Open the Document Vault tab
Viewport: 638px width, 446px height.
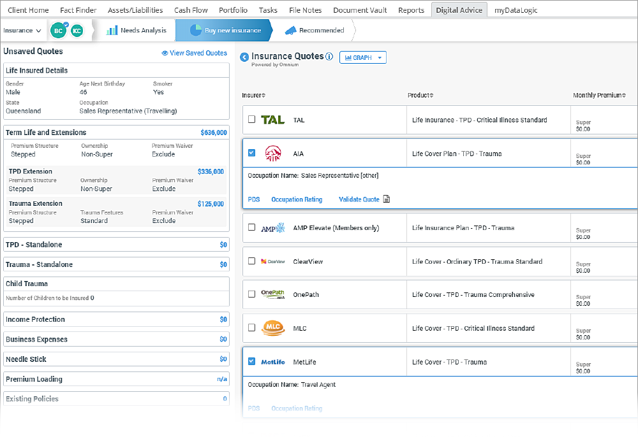[360, 10]
